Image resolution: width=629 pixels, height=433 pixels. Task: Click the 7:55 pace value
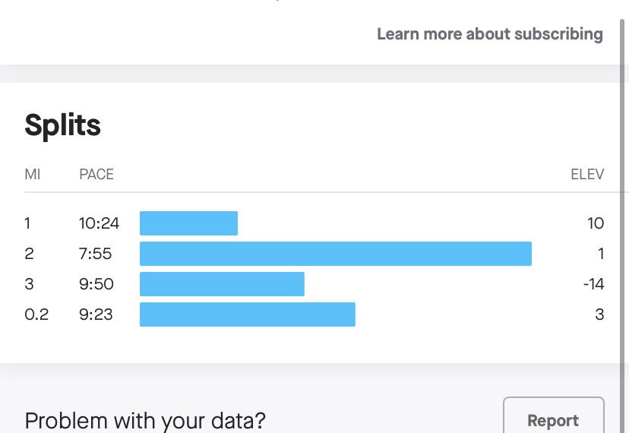(x=95, y=254)
